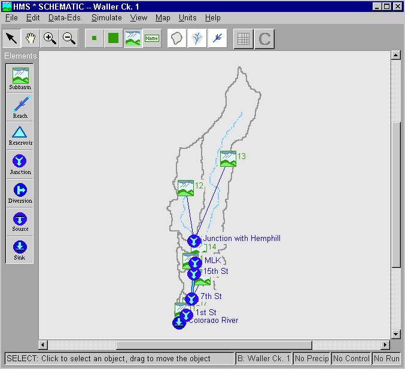Choose the Diversion element in palette
The width and height of the screenshot is (405, 369).
click(x=20, y=193)
